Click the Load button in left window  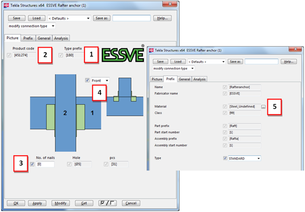(x=37, y=18)
